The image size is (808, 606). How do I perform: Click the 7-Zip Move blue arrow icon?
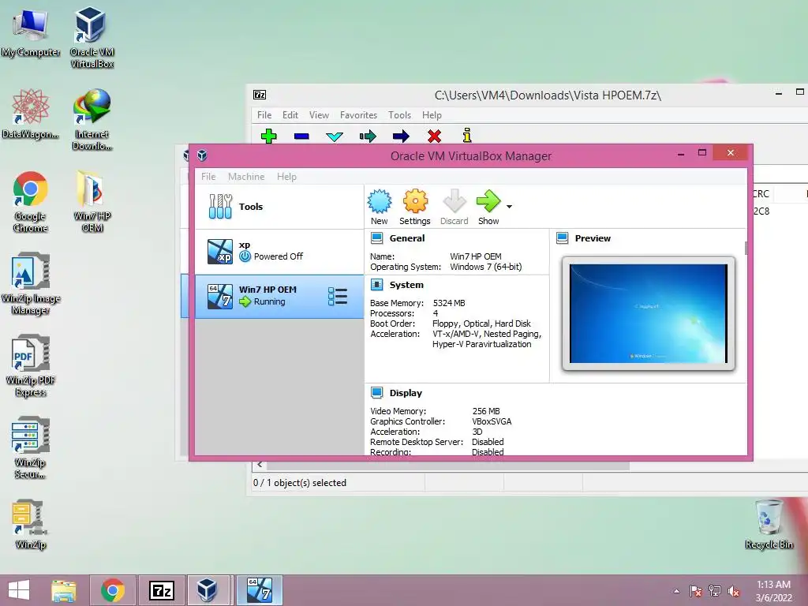(x=400, y=137)
